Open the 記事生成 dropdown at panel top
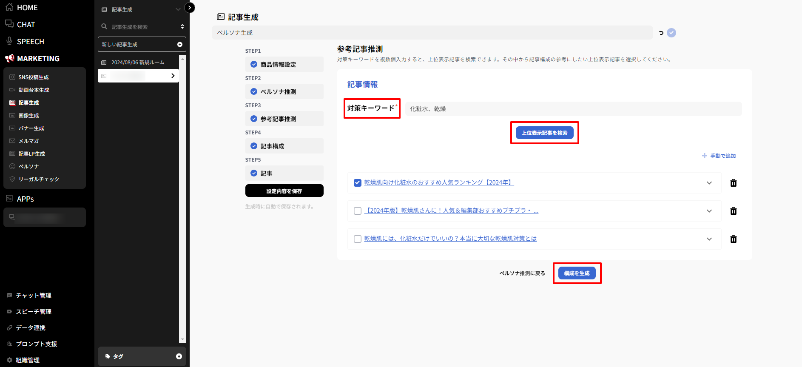802x367 pixels. (178, 9)
